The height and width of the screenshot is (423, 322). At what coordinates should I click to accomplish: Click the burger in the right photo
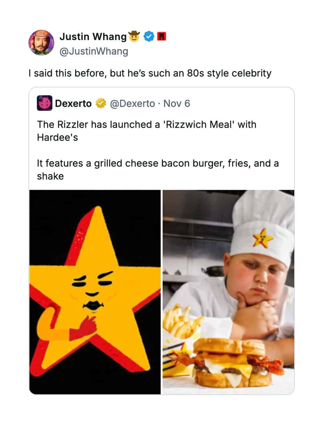pos(231,363)
